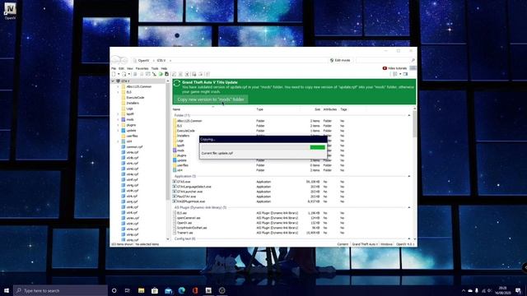Select Installers folder in tree
Screen dimensions: 527x296
[x=133, y=103]
